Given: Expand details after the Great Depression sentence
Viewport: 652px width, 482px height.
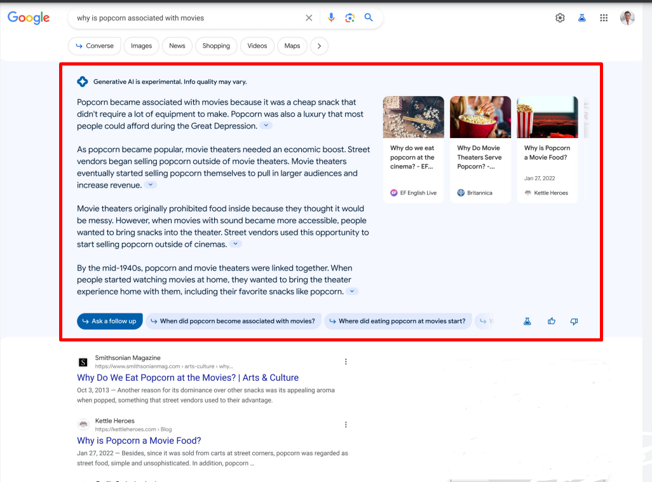Looking at the screenshot, I should click(266, 125).
